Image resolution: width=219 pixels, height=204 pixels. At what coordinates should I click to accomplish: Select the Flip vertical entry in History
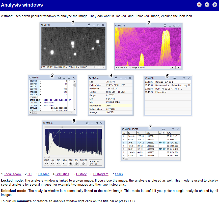168,92
